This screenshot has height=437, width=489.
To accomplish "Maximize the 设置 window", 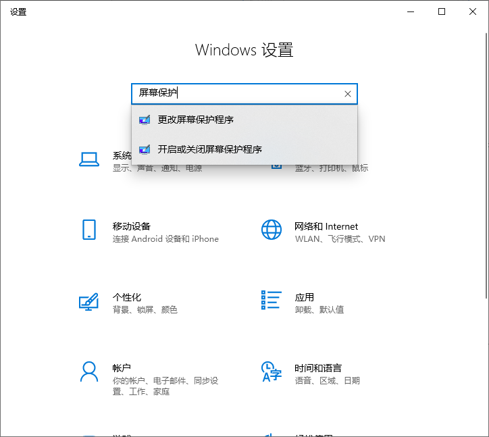I will pyautogui.click(x=442, y=12).
